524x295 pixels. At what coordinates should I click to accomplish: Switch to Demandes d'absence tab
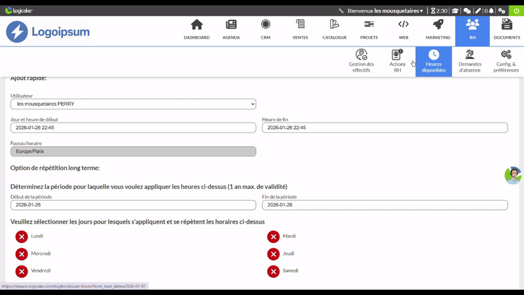(x=470, y=61)
